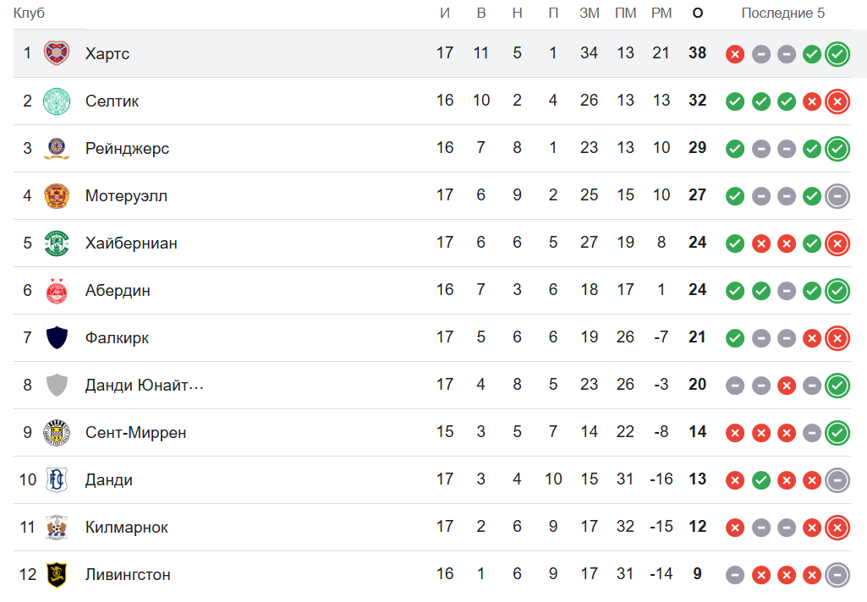Click Хартс most recent win indicator
The image size is (867, 602).
coord(837,54)
